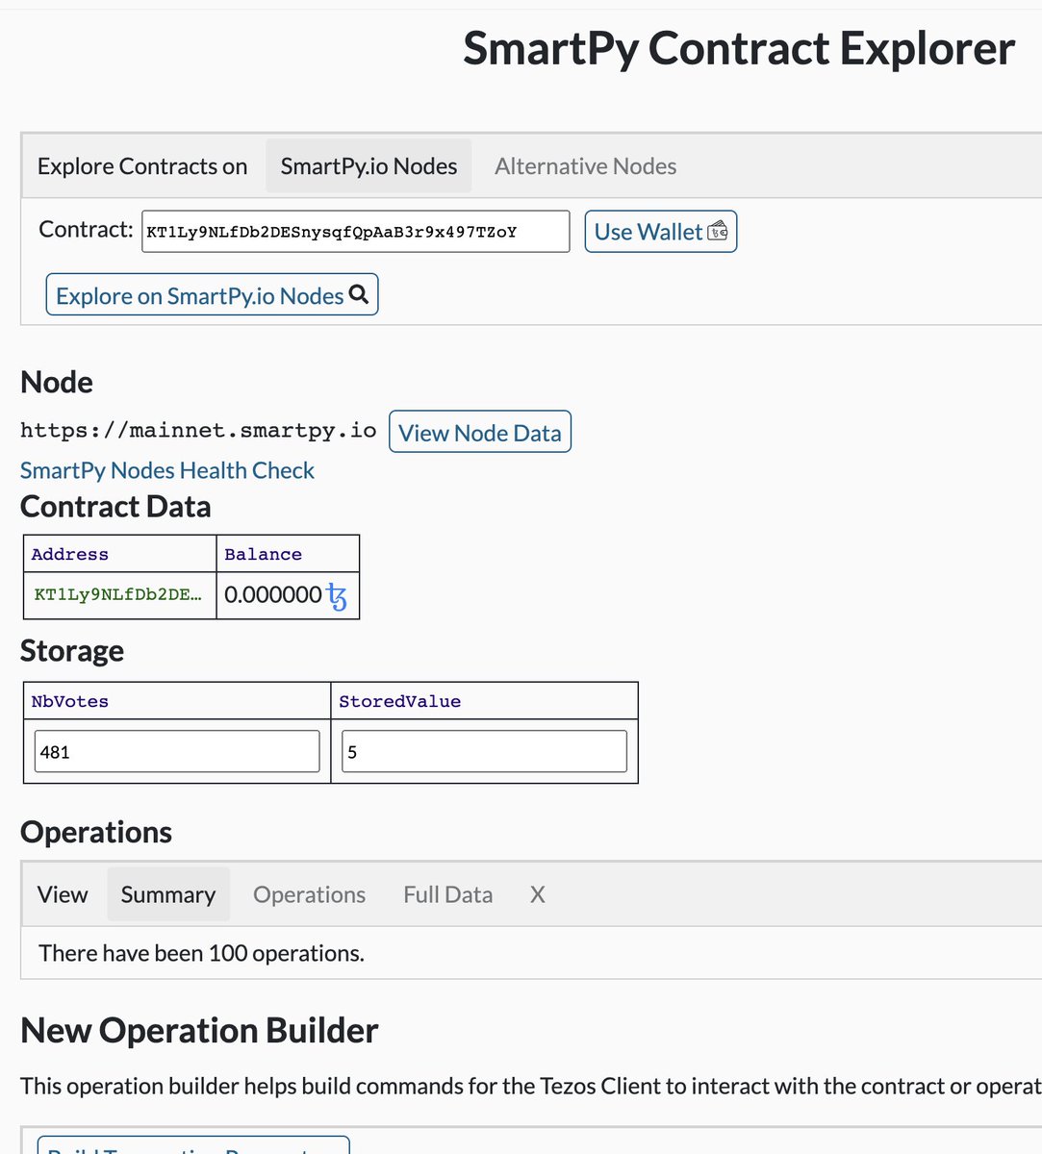Click the NbVotes field showing 481
Image resolution: width=1042 pixels, height=1154 pixels.
[177, 751]
